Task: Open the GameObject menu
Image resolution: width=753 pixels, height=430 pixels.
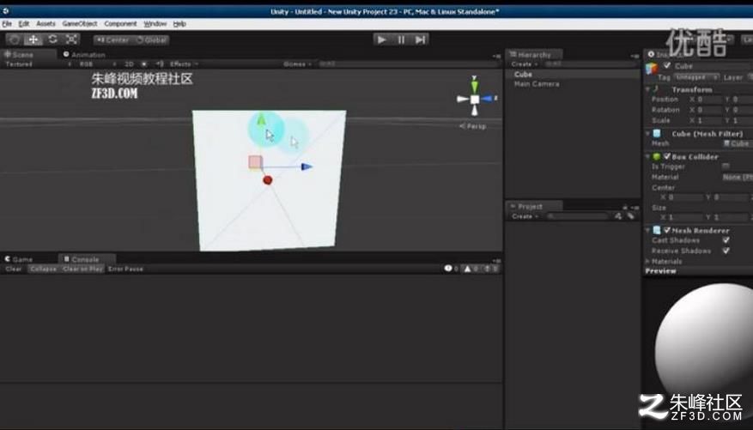Action: point(80,23)
